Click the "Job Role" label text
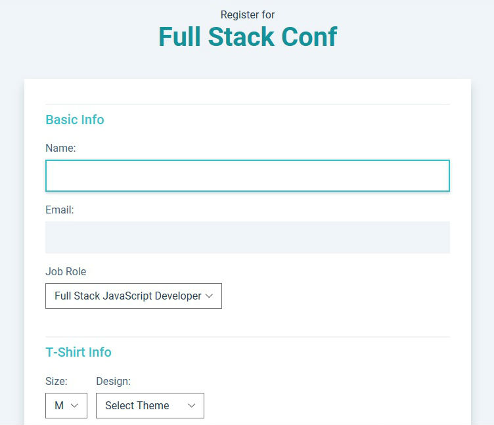The width and height of the screenshot is (494, 425). pyautogui.click(x=66, y=271)
